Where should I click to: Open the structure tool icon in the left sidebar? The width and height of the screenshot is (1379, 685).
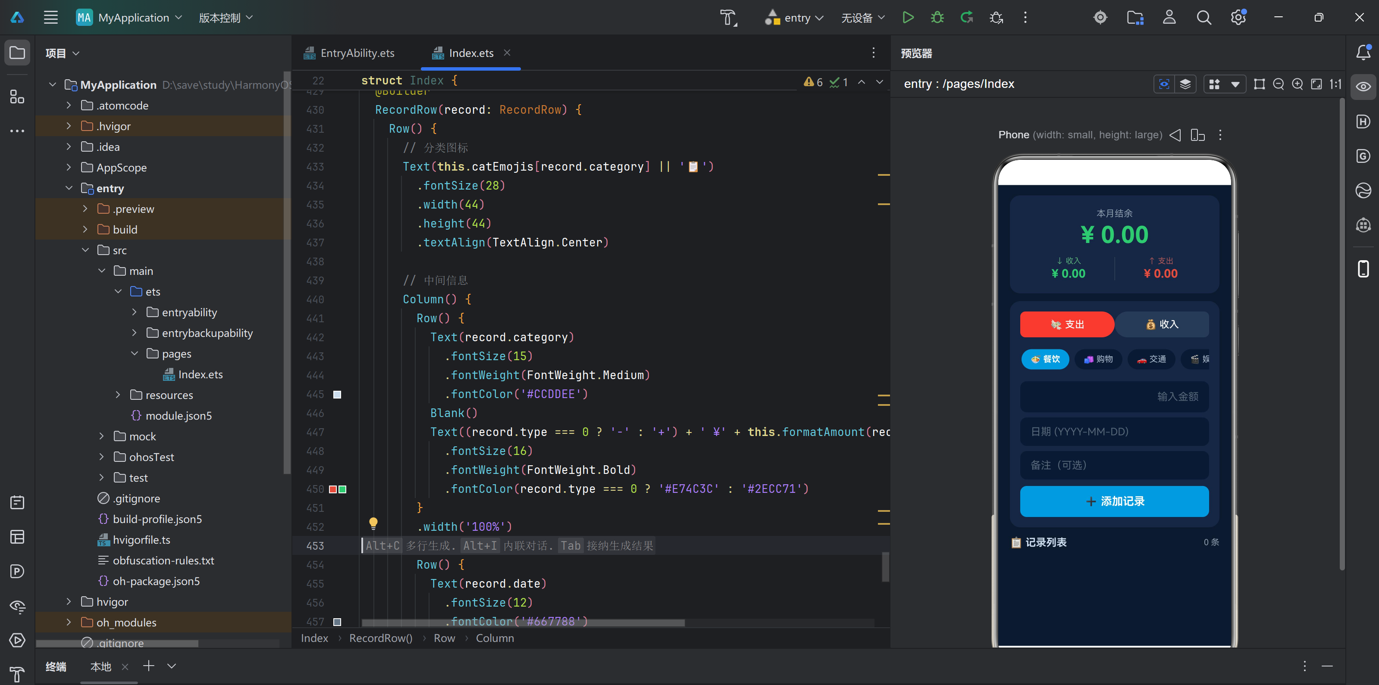[x=17, y=97]
